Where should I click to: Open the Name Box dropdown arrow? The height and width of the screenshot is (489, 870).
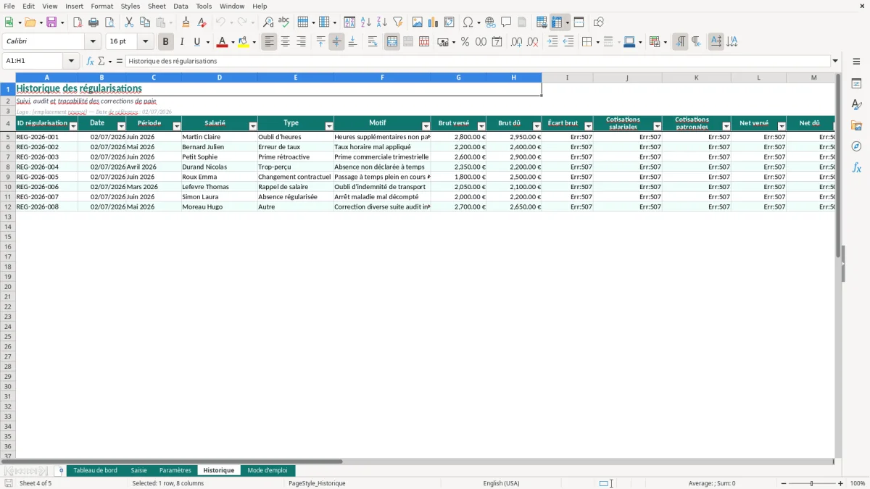[71, 61]
